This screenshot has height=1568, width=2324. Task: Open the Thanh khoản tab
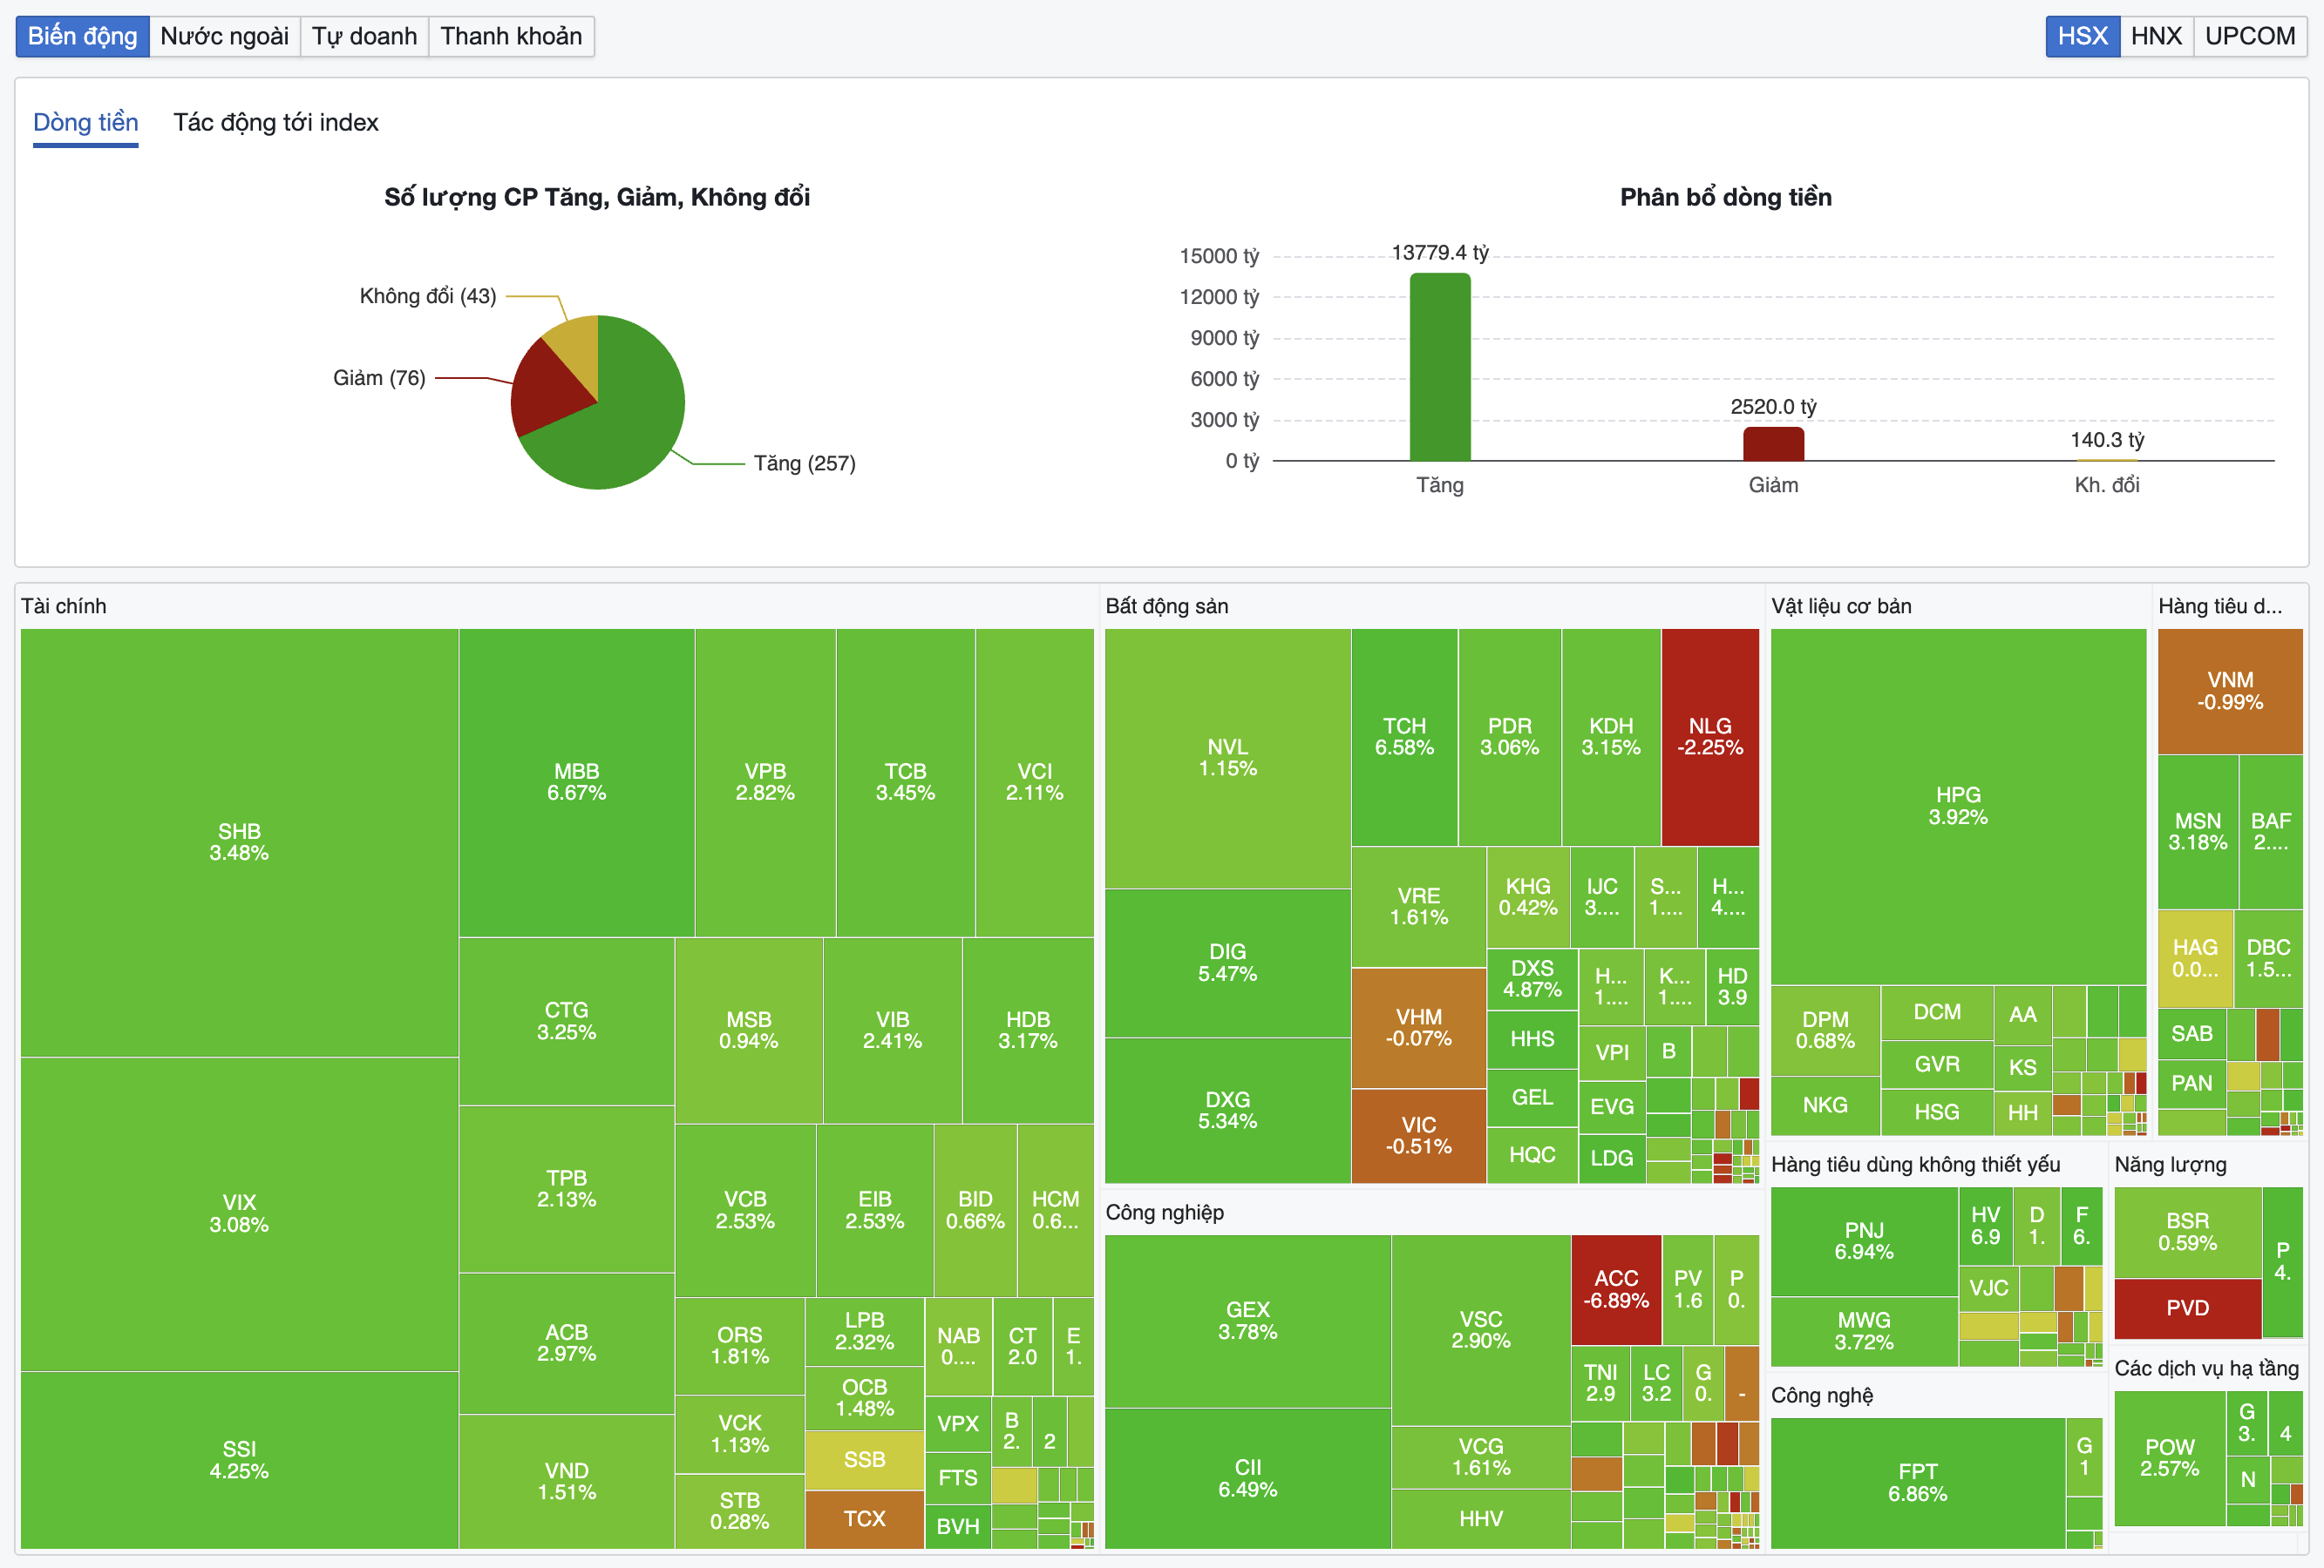(x=511, y=36)
